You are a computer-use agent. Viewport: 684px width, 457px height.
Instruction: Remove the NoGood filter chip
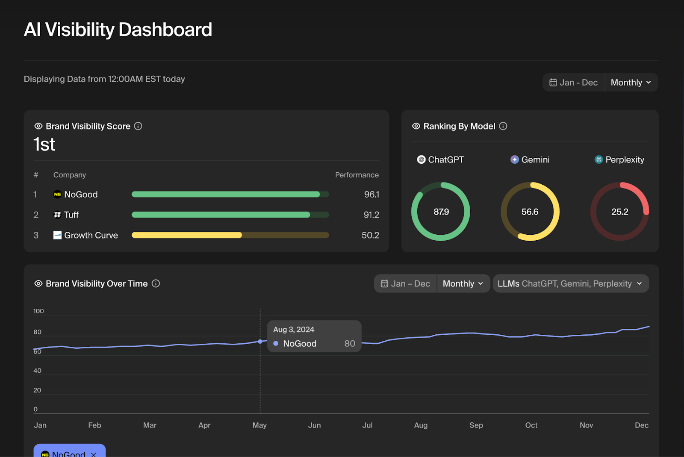(x=94, y=454)
